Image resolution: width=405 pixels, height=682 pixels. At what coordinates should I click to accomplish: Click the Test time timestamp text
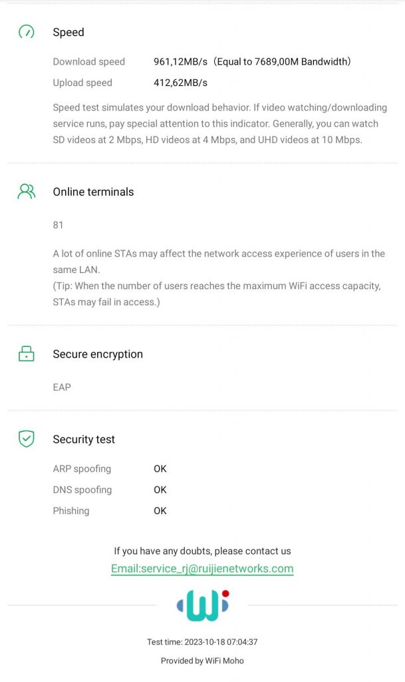tap(202, 643)
